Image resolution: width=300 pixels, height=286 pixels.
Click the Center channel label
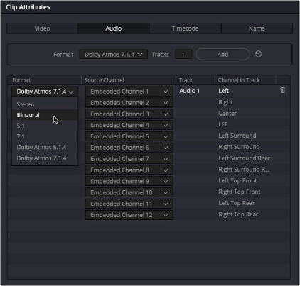(x=227, y=114)
